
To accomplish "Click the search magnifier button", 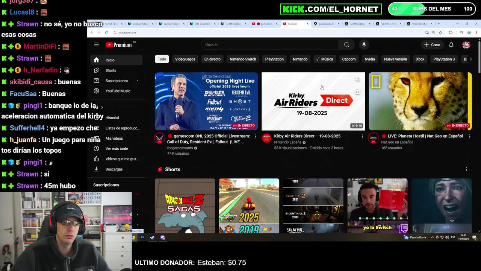I will click(x=346, y=44).
